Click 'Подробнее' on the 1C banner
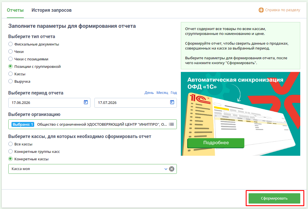The image size is (308, 209). pyautogui.click(x=216, y=143)
